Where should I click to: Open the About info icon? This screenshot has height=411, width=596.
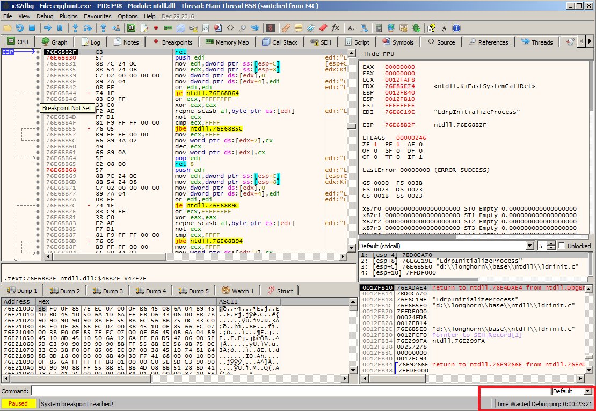(456, 27)
